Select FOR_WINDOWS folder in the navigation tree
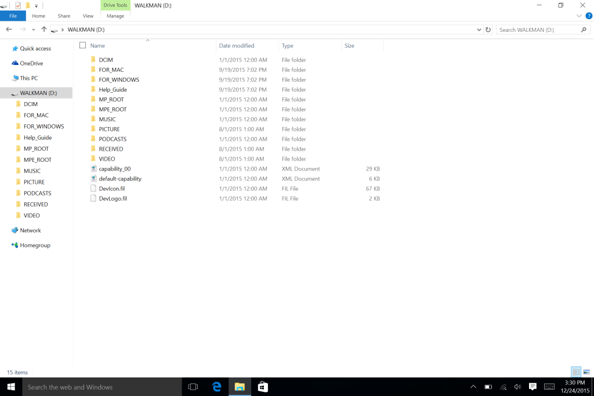Screen dimensions: 594x396 click(44, 126)
